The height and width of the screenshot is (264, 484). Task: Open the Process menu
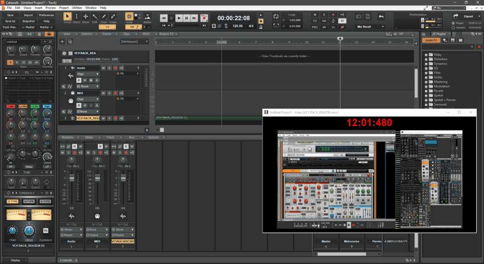coord(51,8)
